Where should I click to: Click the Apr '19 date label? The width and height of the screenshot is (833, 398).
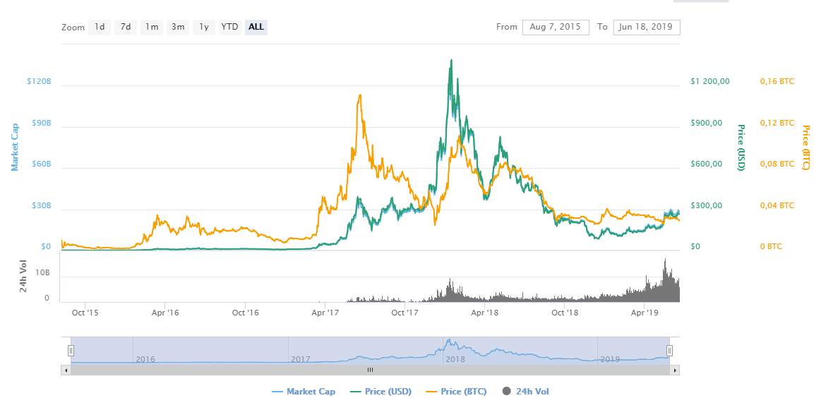pos(644,313)
